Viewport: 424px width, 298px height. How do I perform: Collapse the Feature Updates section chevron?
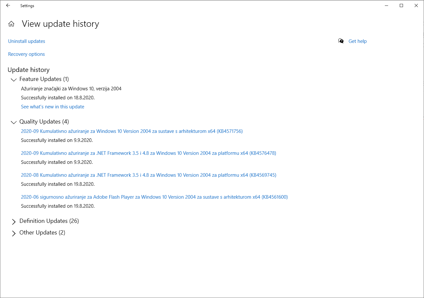coord(14,79)
